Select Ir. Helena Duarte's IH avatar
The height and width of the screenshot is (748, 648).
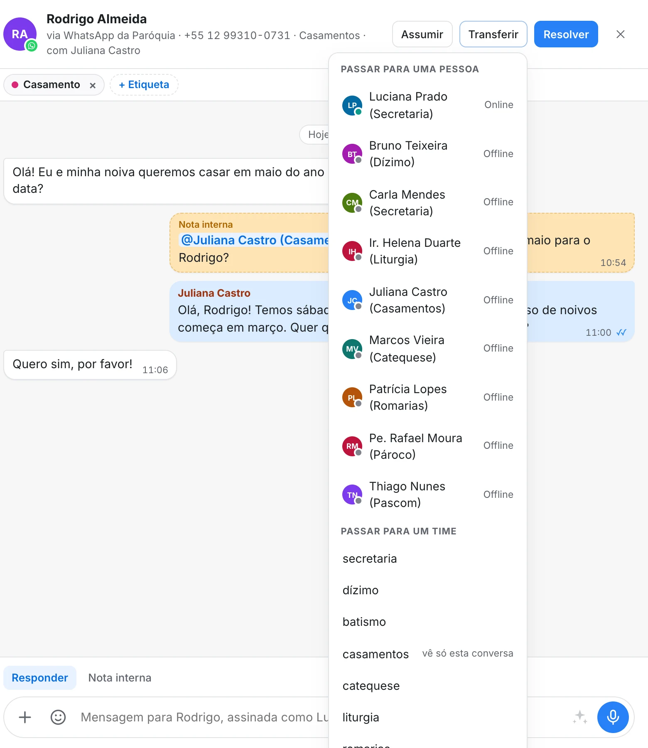click(x=352, y=251)
